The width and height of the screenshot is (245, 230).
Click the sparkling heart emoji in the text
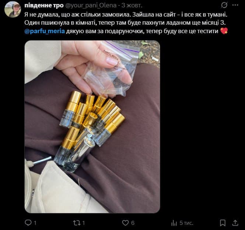point(224,31)
